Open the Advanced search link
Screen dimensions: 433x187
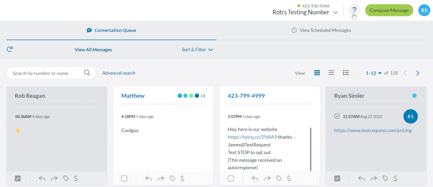[x=119, y=73]
